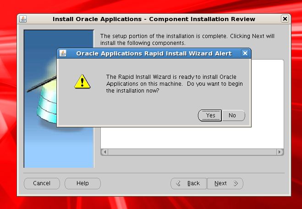Click the left scroll arrow of horizontal scrollbar
The height and width of the screenshot is (209, 302).
coord(104,152)
